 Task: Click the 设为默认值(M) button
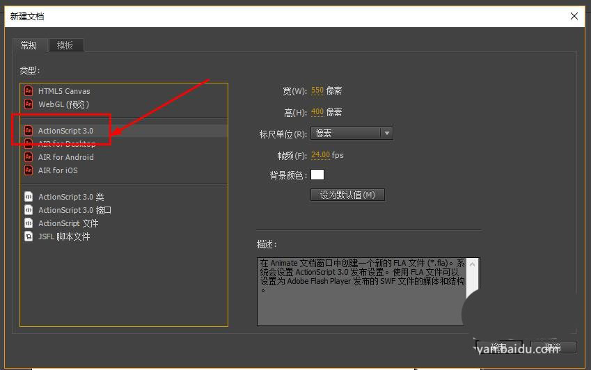347,195
